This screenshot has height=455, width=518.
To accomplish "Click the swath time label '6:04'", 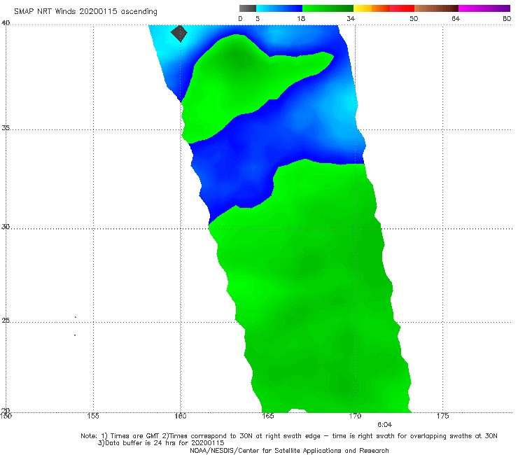I will 384,425.
